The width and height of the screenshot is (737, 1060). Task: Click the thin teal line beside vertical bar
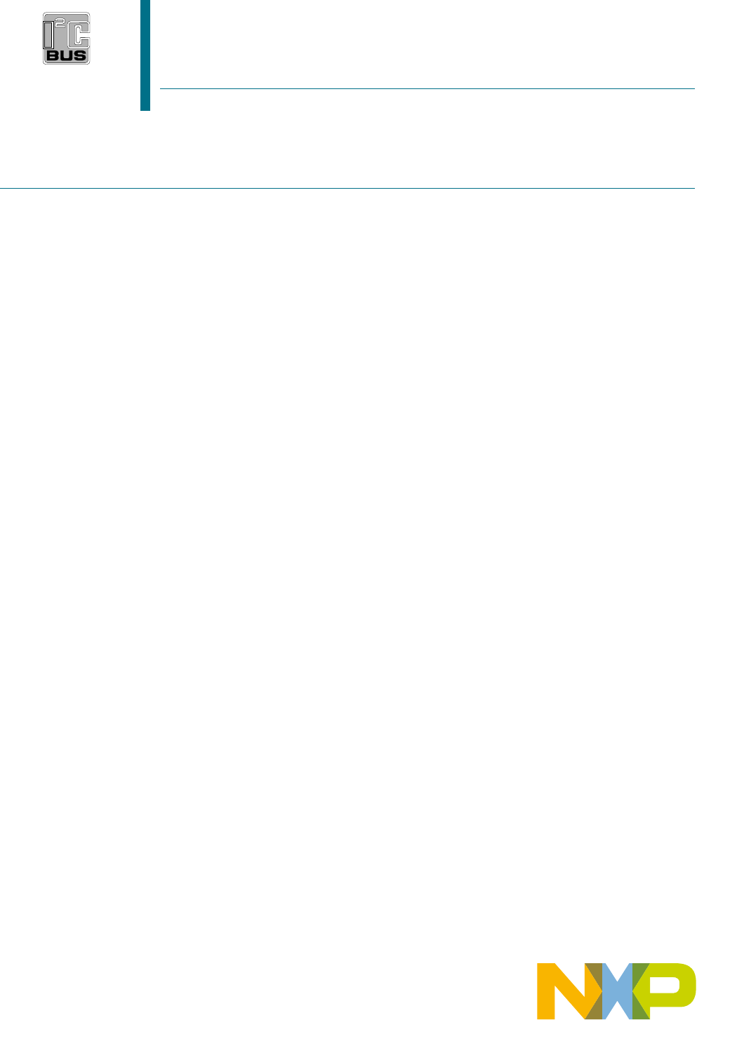[427, 89]
